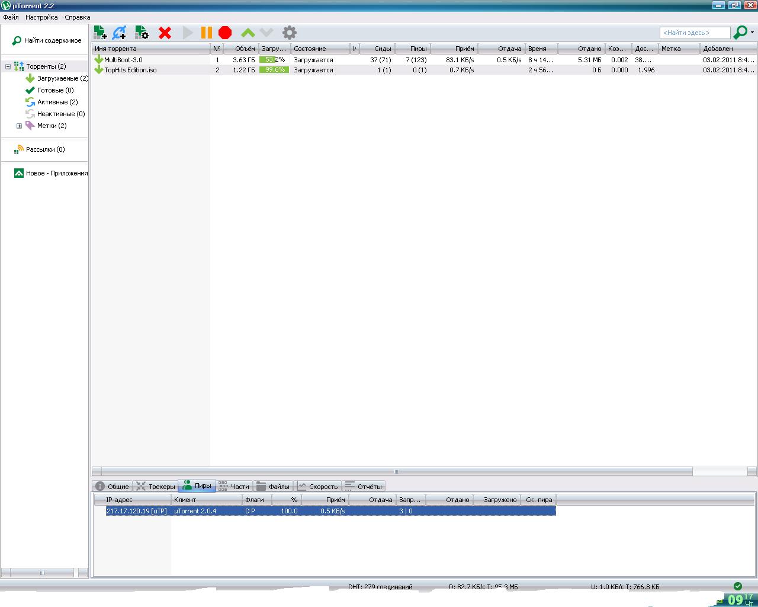Sort by the Состояние column header

(x=321, y=49)
